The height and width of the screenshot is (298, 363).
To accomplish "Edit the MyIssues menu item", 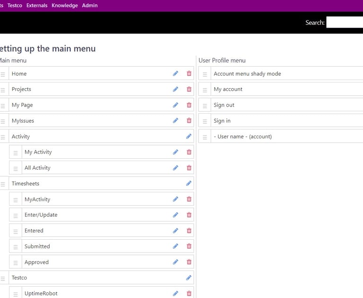I will click(175, 120).
